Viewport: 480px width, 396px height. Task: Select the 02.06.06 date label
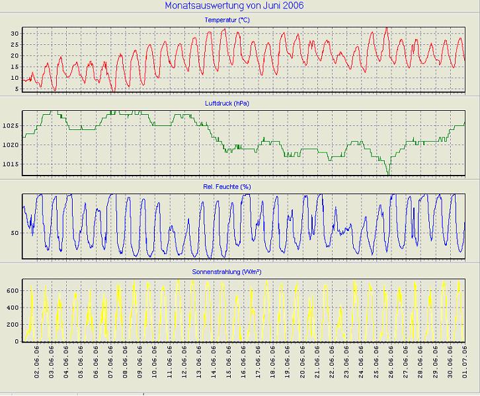[x=38, y=361]
